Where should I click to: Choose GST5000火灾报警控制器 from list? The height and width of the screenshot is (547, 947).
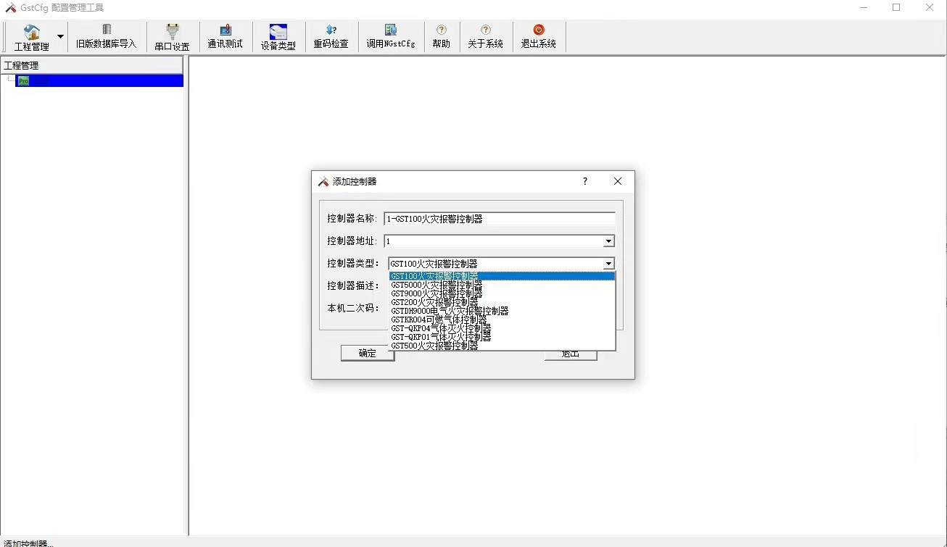(x=502, y=285)
